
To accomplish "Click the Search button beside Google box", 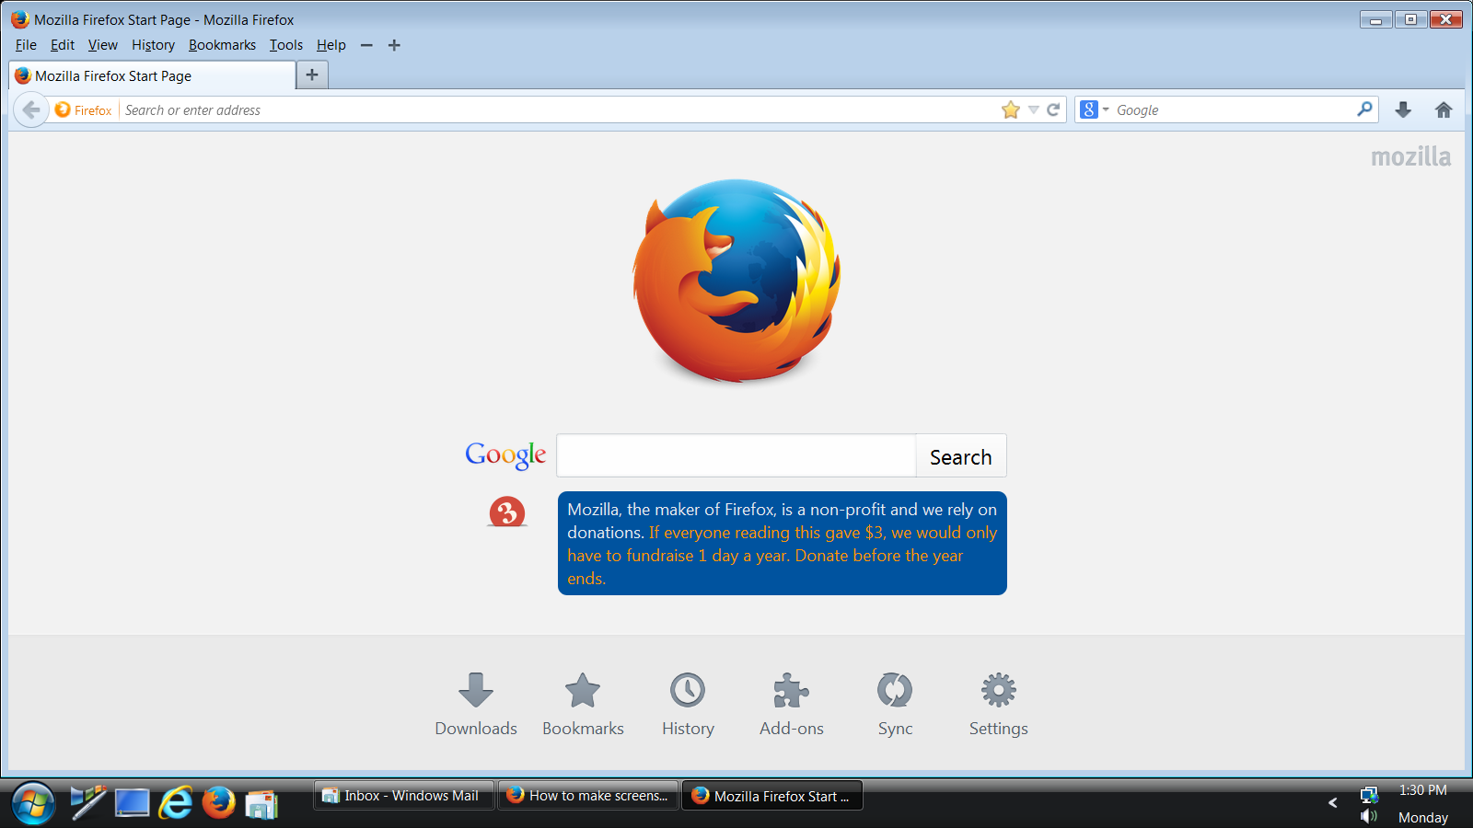I will click(x=961, y=456).
